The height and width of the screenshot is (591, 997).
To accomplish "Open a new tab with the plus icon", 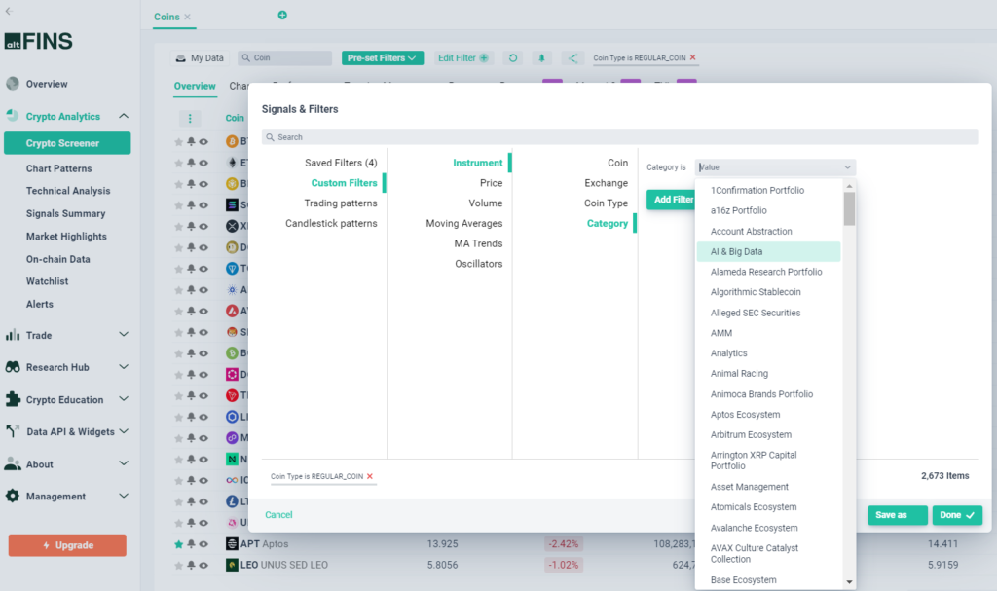I will [282, 16].
